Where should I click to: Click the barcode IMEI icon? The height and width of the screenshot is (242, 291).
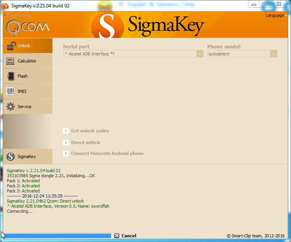[11, 91]
